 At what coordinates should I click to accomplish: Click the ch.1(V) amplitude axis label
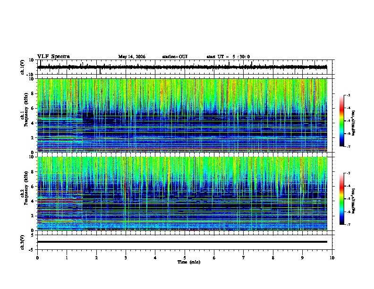tap(23, 67)
